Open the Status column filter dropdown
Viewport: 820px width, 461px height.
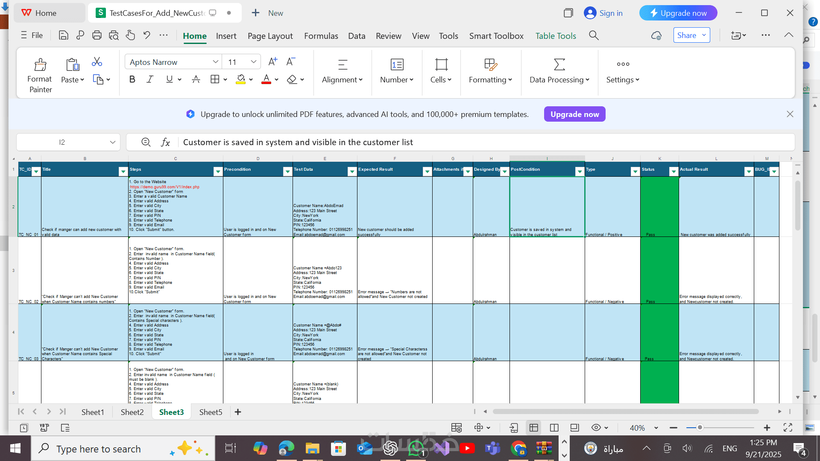674,172
